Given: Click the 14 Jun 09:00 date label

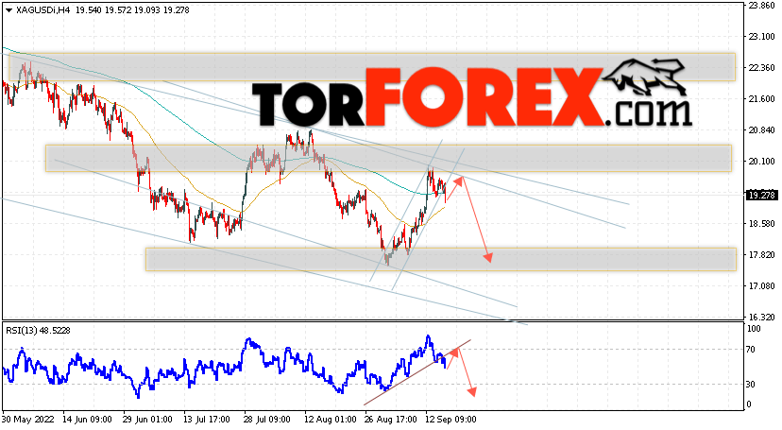Looking at the screenshot, I should click(87, 420).
